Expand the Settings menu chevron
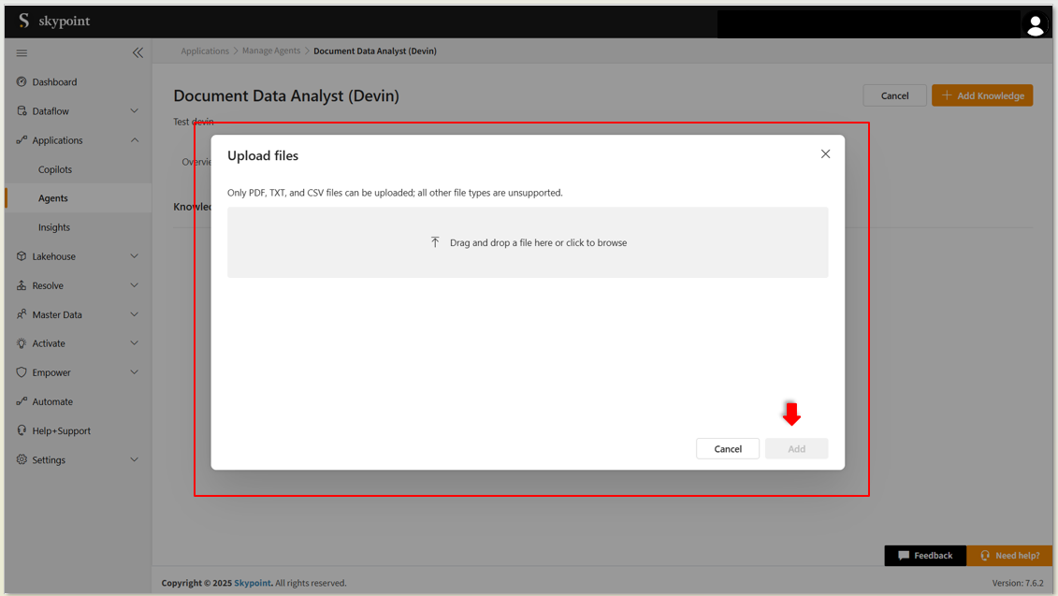The height and width of the screenshot is (596, 1058). pos(134,460)
